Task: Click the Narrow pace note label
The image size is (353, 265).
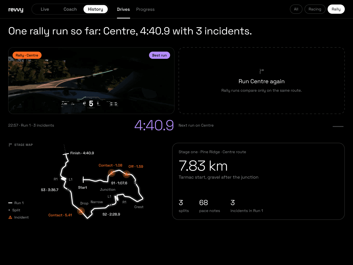Action: pyautogui.click(x=97, y=202)
